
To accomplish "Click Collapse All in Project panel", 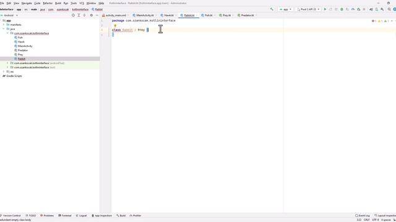I will 84,15.
